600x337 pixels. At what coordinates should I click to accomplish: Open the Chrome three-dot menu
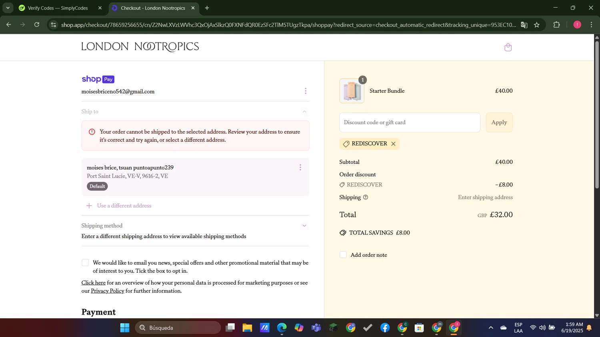592,25
